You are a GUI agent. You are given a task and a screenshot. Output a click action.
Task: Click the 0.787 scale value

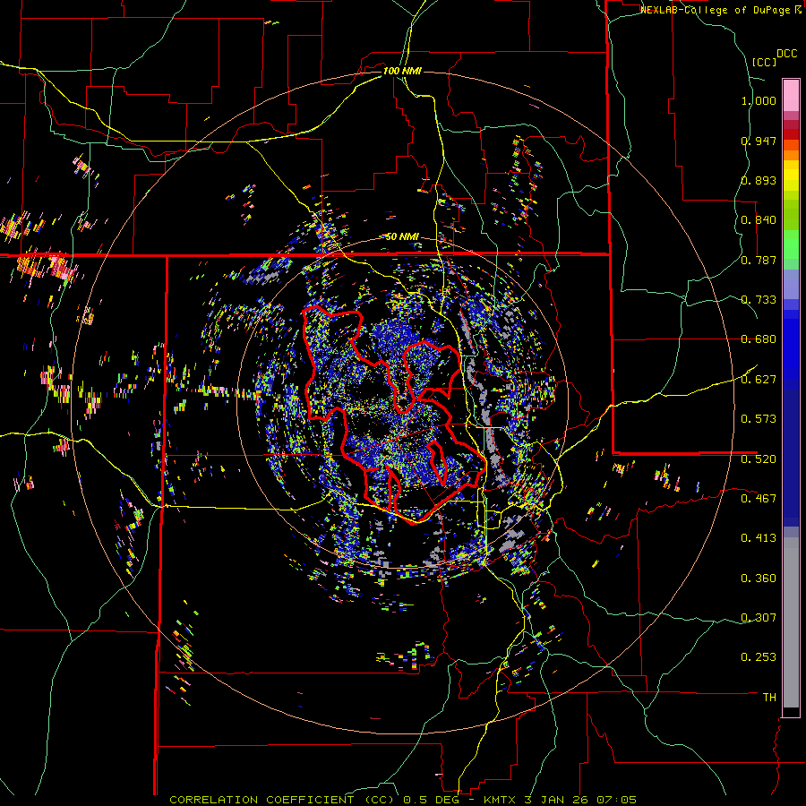pyautogui.click(x=759, y=260)
